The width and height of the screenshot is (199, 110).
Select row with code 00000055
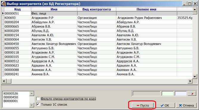click(97, 48)
